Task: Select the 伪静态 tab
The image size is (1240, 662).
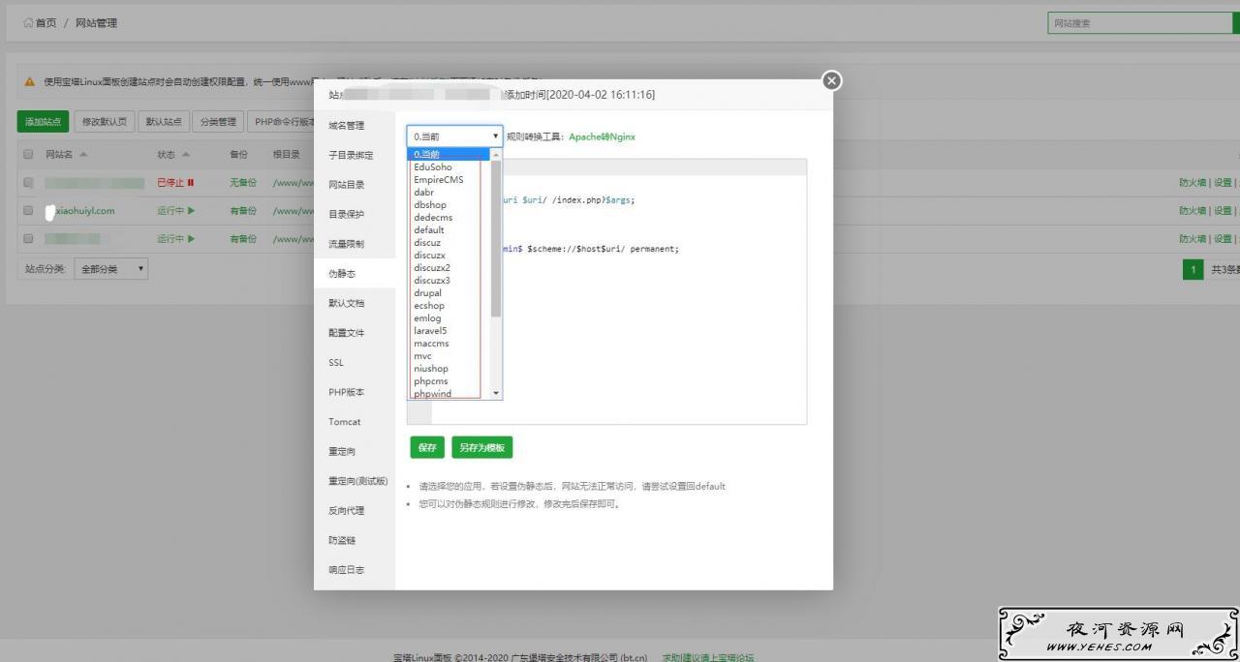Action: [355, 274]
